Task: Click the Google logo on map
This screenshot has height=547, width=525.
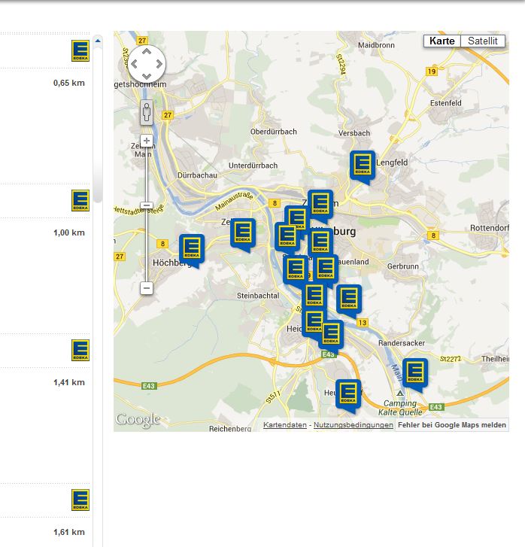Action: 138,420
